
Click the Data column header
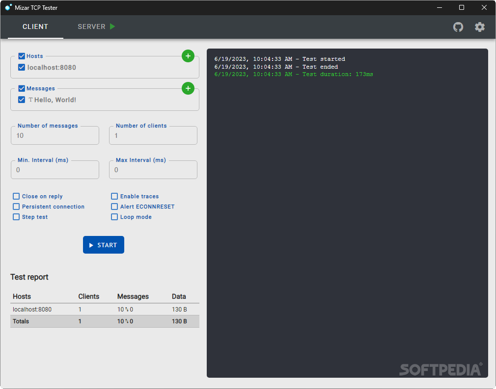pyautogui.click(x=179, y=296)
